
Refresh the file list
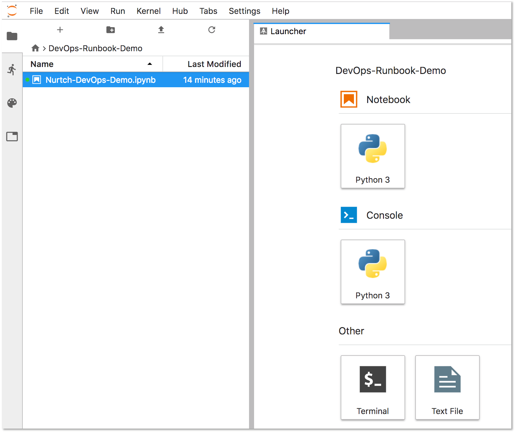tap(211, 30)
